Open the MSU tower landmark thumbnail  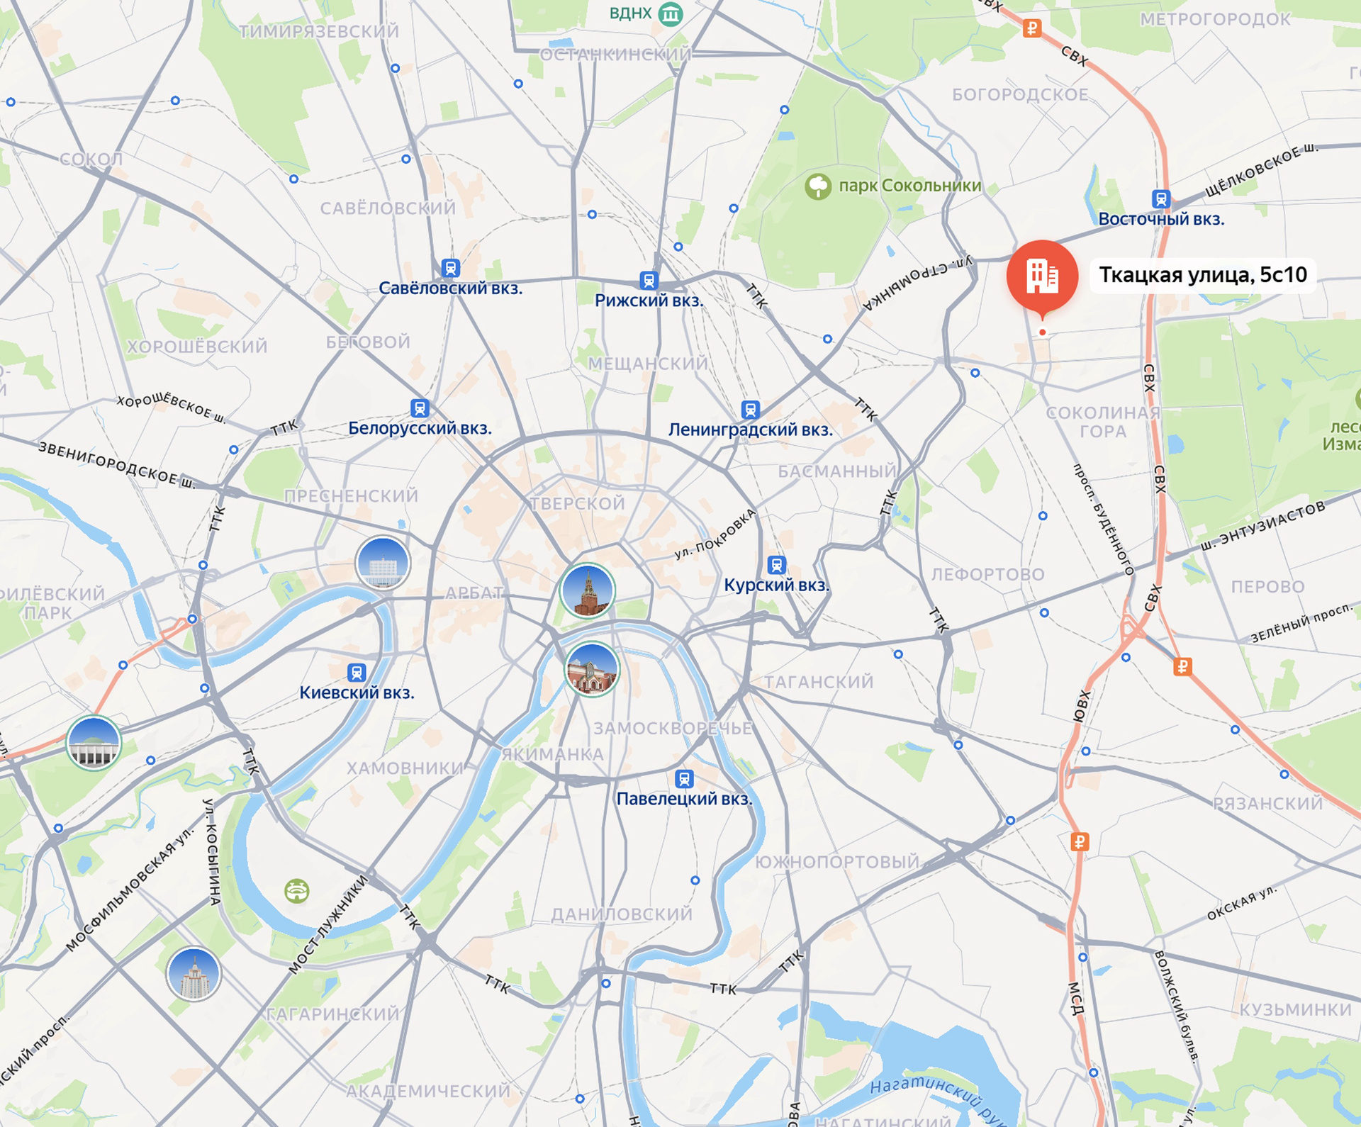point(194,975)
